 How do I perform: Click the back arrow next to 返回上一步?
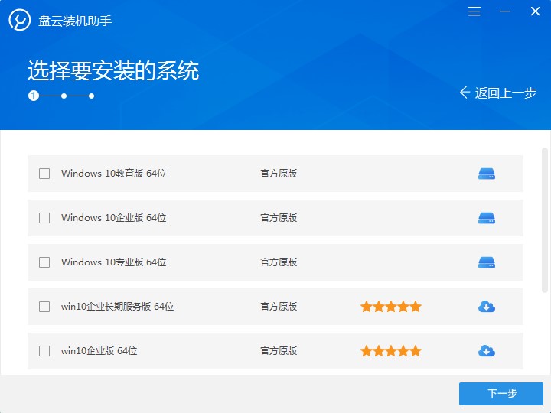pos(465,93)
